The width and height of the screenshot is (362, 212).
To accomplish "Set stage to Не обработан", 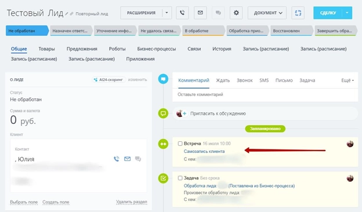I will [x=27, y=31].
